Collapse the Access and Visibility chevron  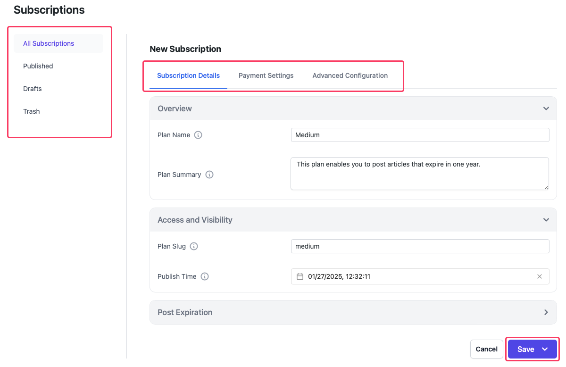pyautogui.click(x=546, y=220)
